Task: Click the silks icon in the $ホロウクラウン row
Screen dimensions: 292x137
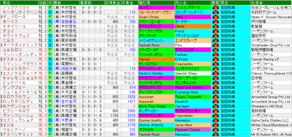Action: click(216, 97)
